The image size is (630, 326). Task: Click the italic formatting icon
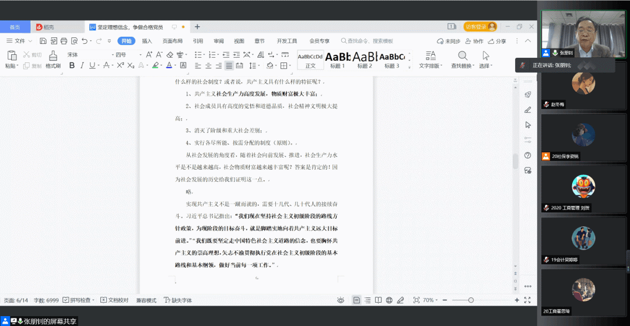(x=82, y=65)
